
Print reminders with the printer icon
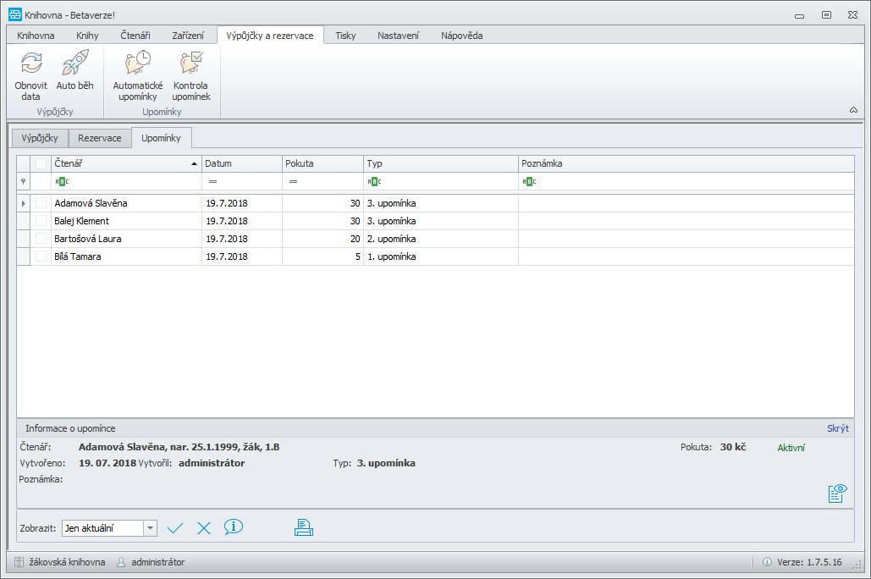point(304,527)
